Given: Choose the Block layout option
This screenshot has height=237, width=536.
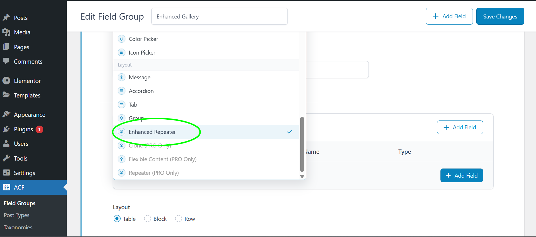Looking at the screenshot, I should 148,219.
